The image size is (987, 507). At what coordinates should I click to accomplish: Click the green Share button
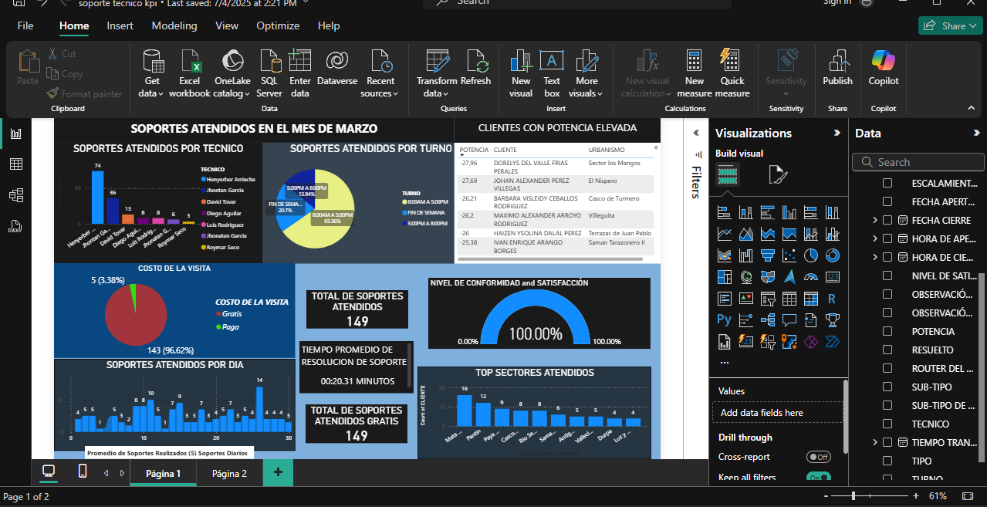(949, 25)
